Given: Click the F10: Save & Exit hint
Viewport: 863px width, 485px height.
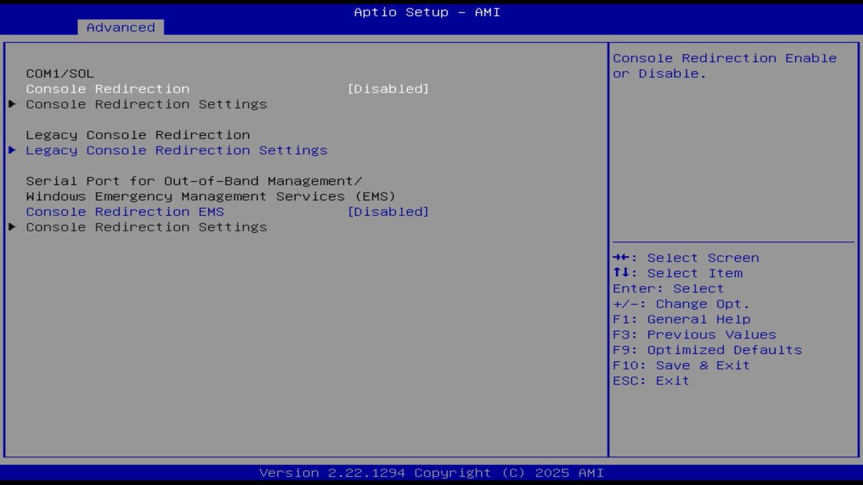Looking at the screenshot, I should [680, 365].
